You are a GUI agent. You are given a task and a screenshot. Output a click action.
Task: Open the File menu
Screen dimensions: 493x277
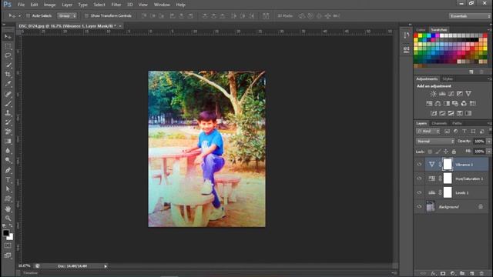point(21,5)
